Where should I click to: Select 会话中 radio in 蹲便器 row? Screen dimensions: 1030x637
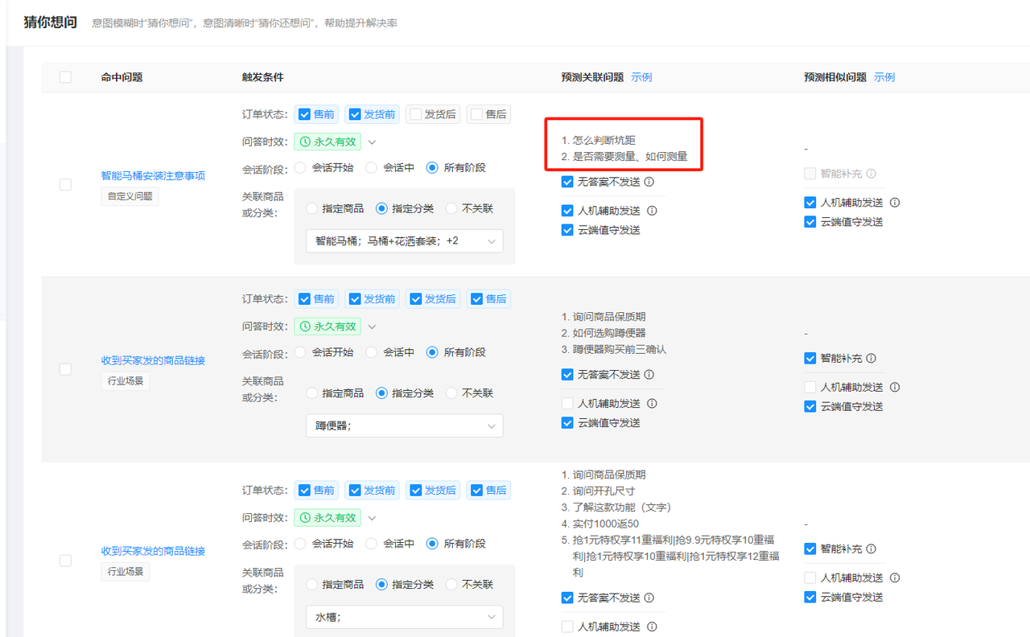(x=371, y=352)
